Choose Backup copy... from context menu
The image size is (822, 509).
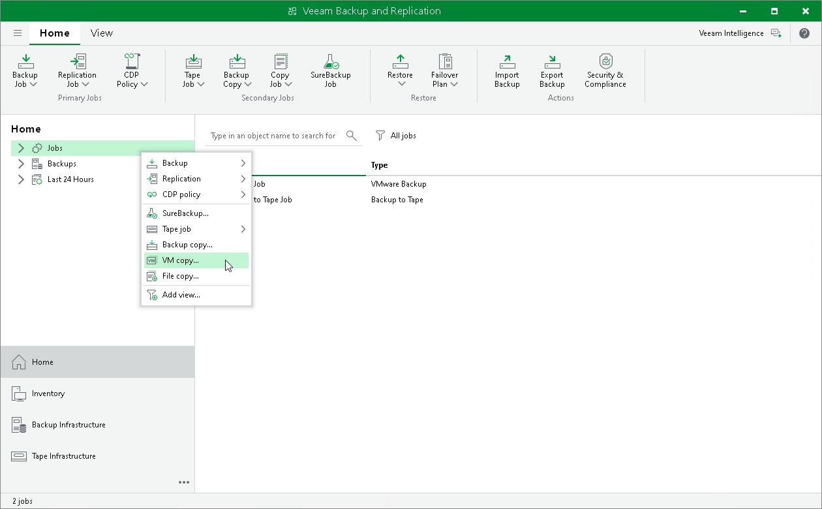[x=196, y=245]
